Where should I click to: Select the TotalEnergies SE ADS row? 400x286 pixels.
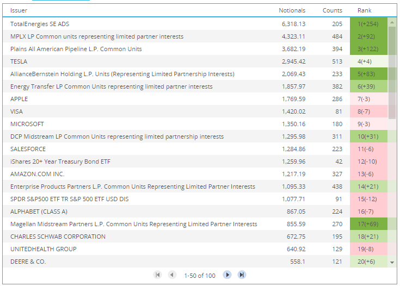(x=195, y=24)
